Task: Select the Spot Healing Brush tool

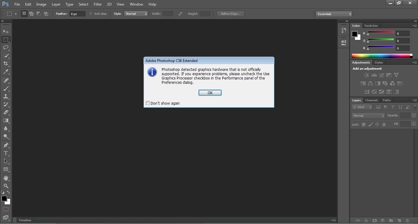Action: click(6, 80)
